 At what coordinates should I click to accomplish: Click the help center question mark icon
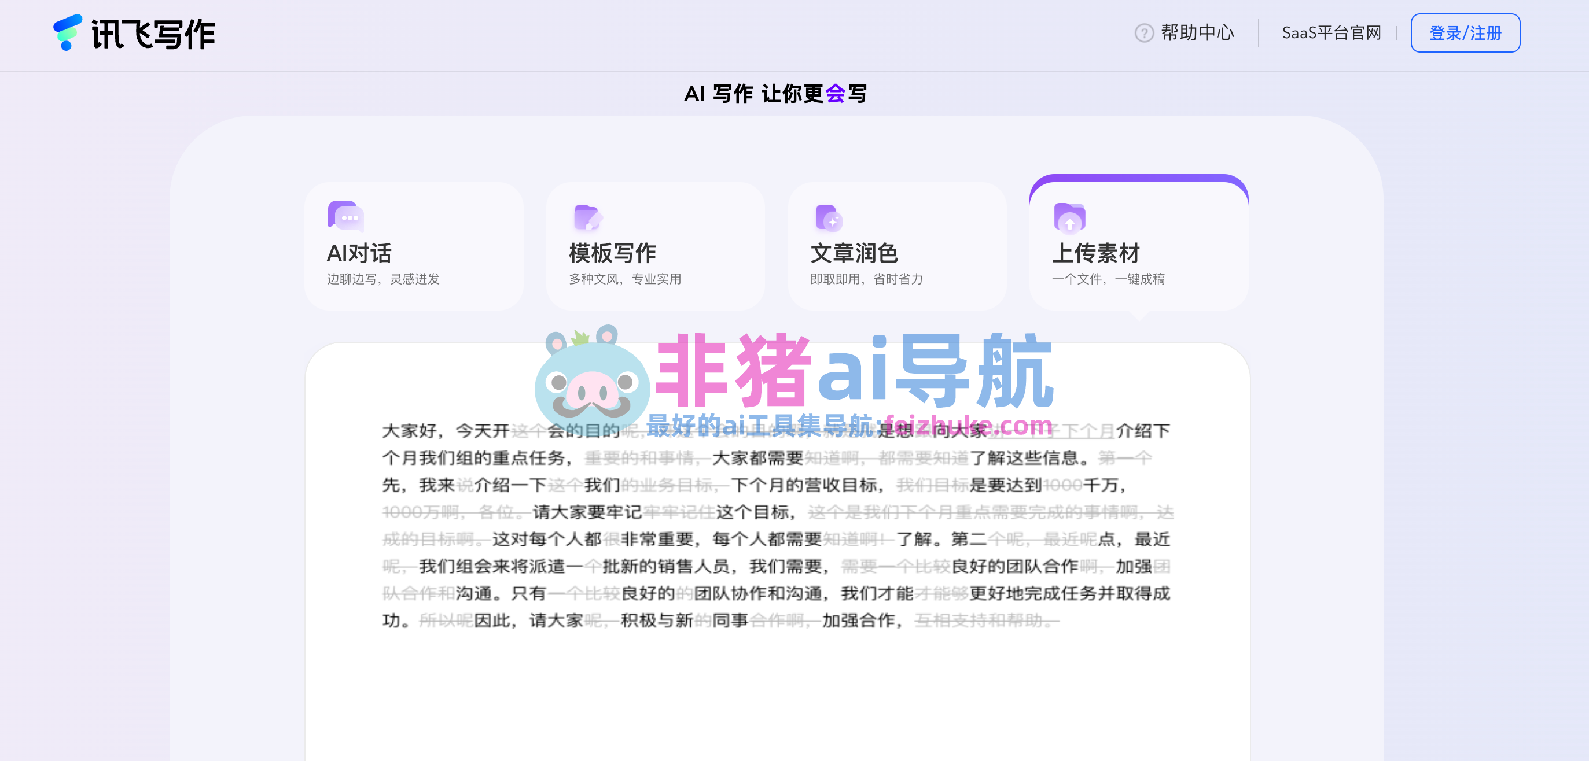(1143, 32)
